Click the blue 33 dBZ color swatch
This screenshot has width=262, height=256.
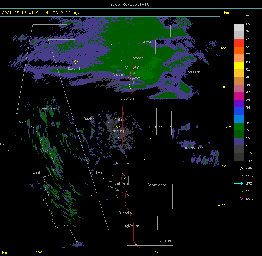[239, 111]
